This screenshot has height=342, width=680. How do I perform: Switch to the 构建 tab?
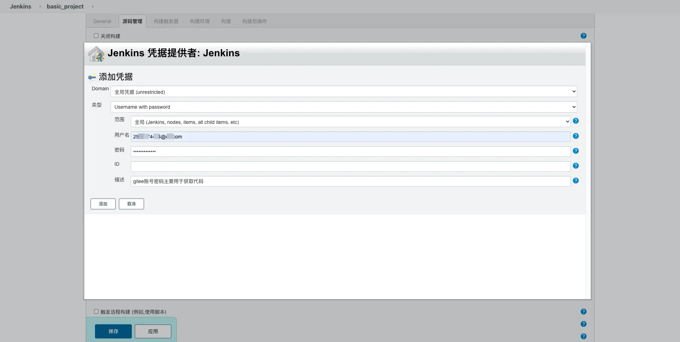click(x=226, y=21)
